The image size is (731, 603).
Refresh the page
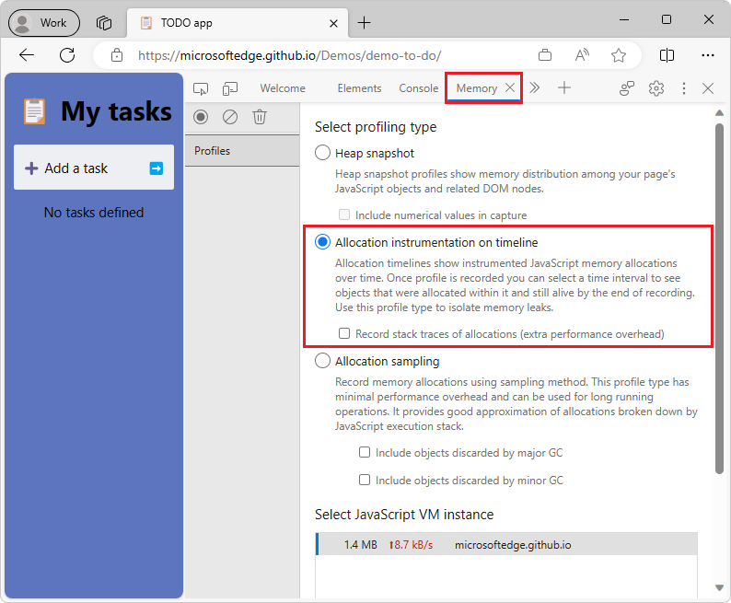coord(67,55)
